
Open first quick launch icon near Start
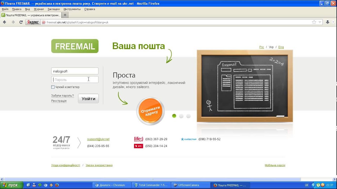coord(28,185)
